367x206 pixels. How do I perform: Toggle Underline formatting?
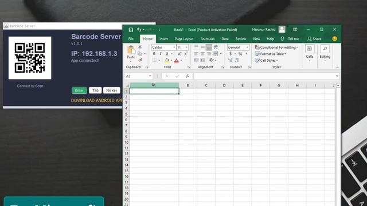pos(167,54)
